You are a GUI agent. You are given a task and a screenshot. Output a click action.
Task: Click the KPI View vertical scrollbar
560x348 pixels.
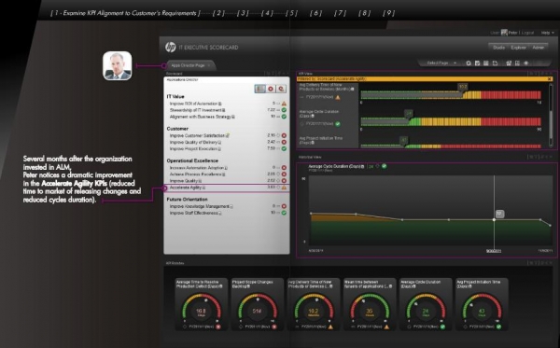(551, 115)
